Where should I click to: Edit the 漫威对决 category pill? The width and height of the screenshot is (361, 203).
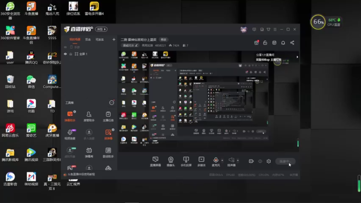click(x=130, y=46)
